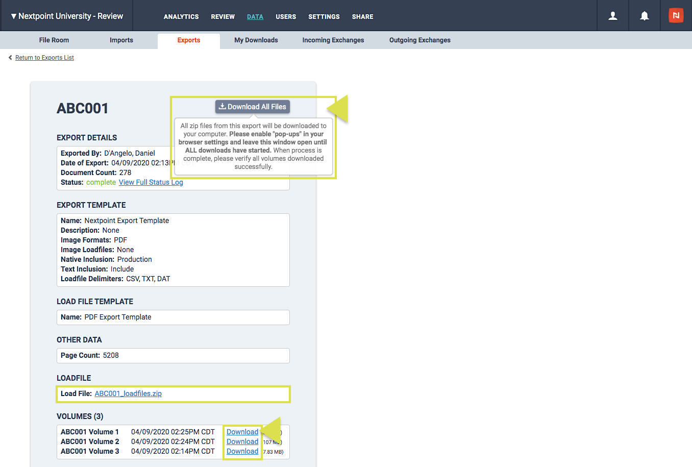
Task: Click the 'Native Inclusion: Production' row
Action: tap(106, 259)
